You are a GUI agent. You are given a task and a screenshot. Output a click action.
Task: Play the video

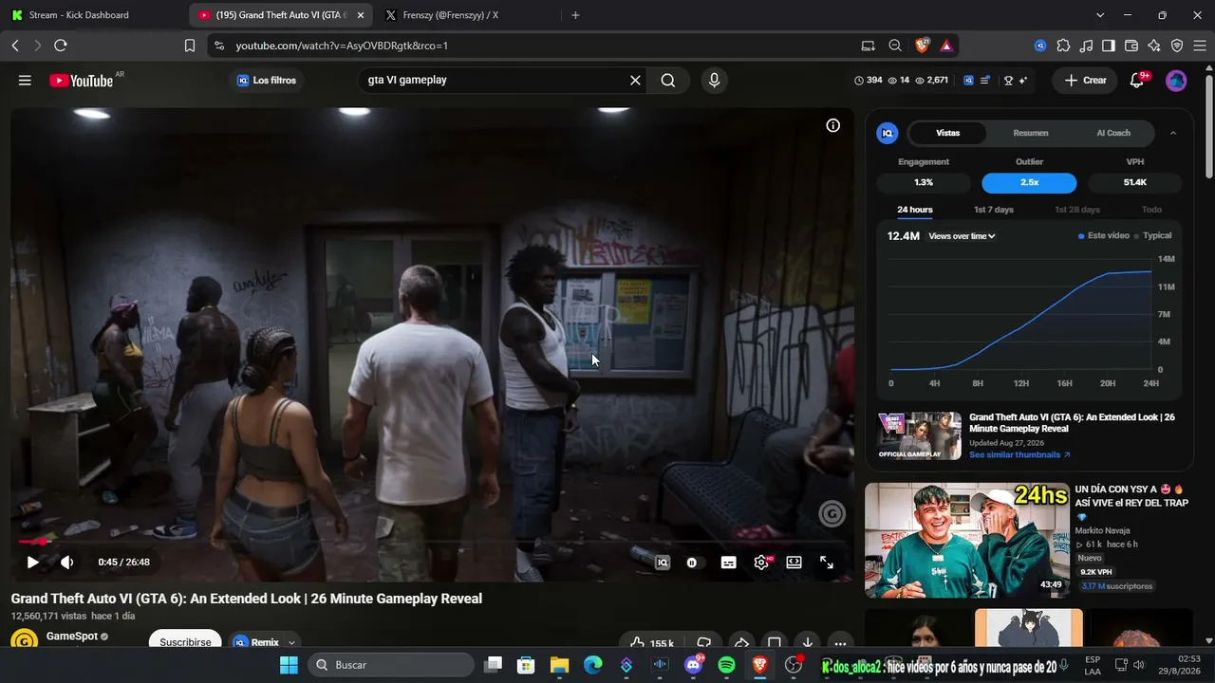(32, 563)
